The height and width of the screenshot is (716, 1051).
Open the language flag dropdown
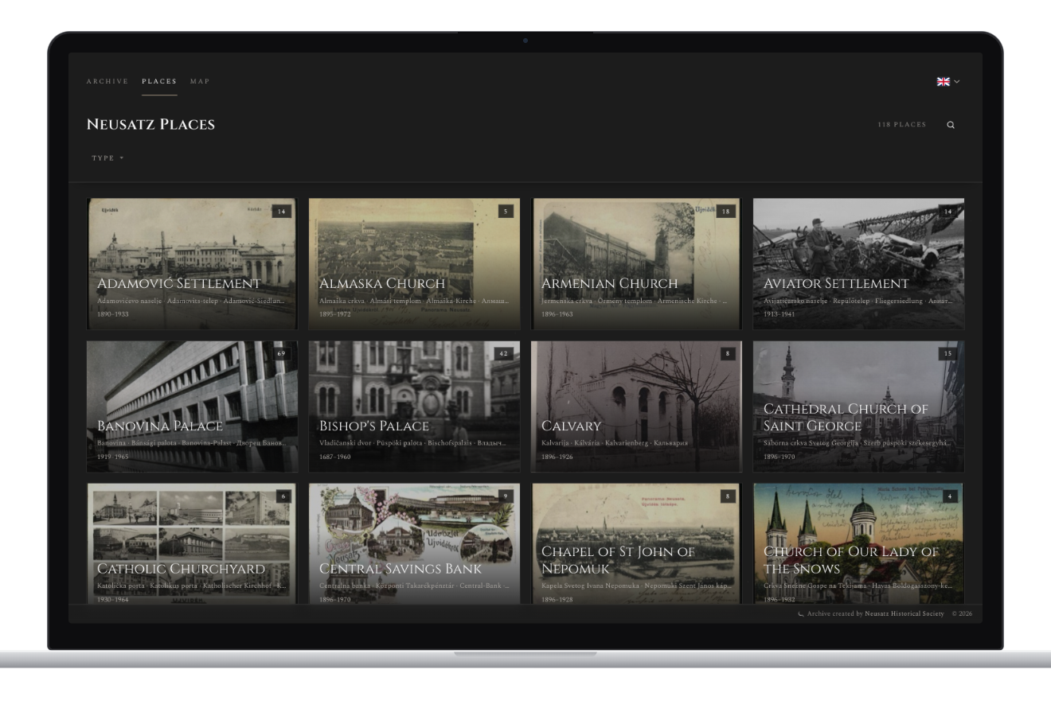(948, 81)
